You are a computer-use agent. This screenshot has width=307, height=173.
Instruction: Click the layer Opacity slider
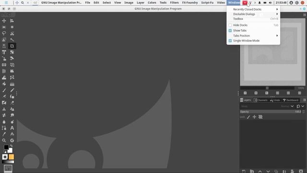(x=271, y=111)
